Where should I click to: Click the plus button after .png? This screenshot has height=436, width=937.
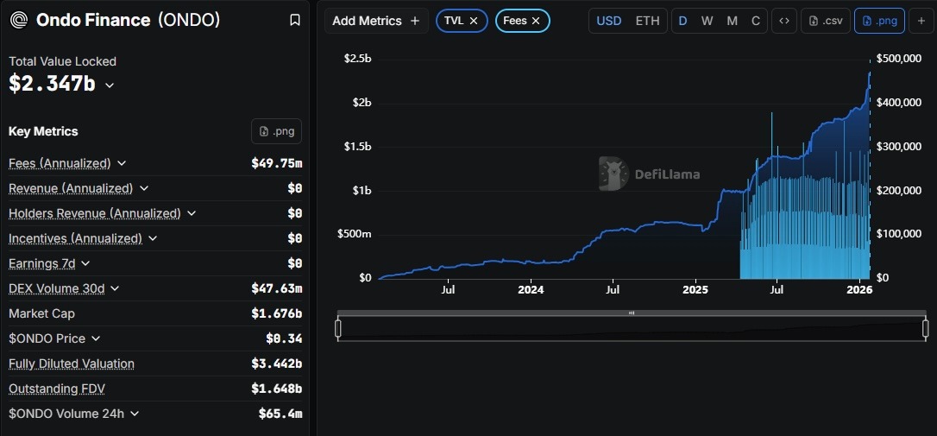[x=920, y=21]
